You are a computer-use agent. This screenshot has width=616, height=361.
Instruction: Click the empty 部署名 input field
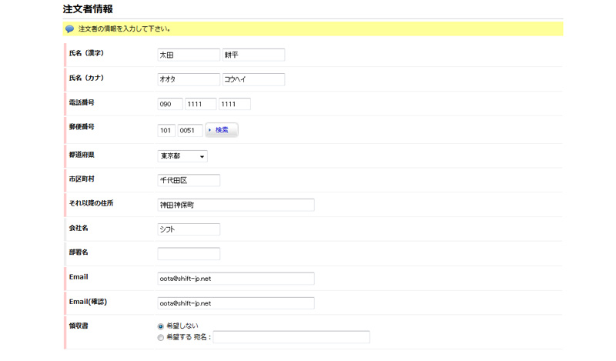189,254
